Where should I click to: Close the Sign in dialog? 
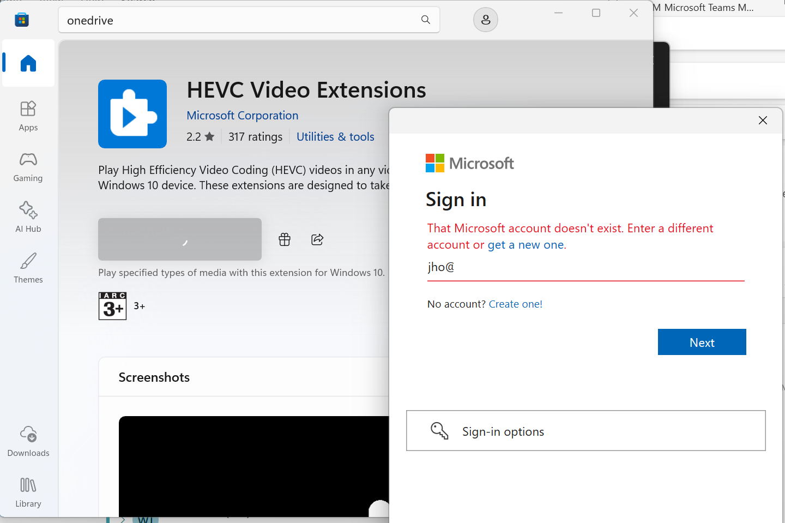[x=763, y=121]
